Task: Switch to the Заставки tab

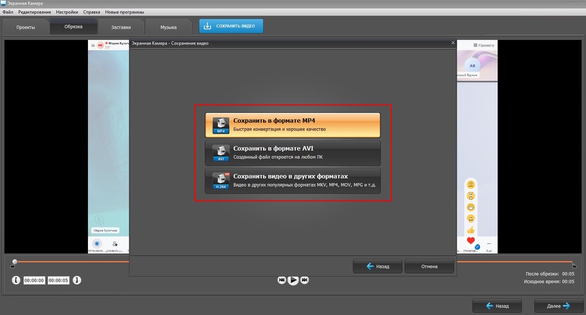Action: (x=121, y=28)
